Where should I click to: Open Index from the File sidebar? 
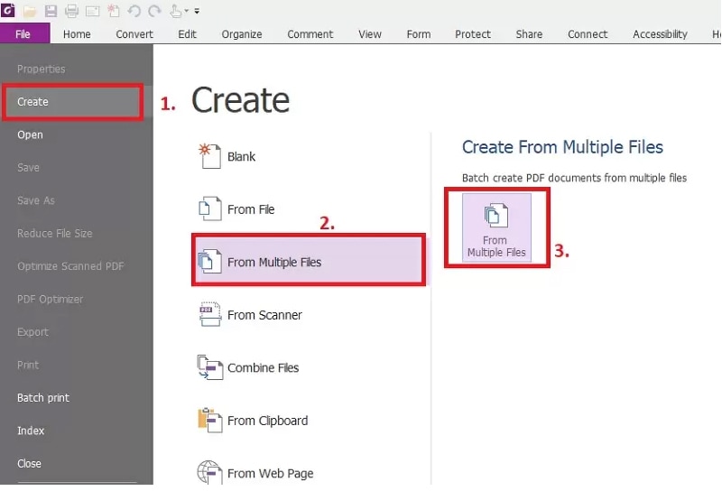pyautogui.click(x=31, y=431)
